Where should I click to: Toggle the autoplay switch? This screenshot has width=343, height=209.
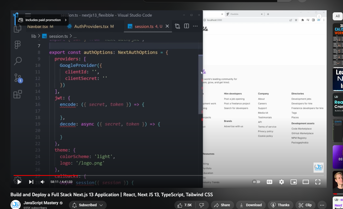[256, 182]
